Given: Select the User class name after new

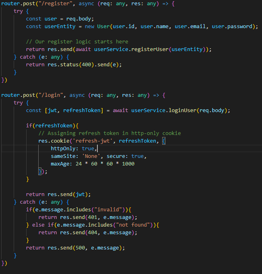Looking at the screenshot, I should [x=103, y=27].
